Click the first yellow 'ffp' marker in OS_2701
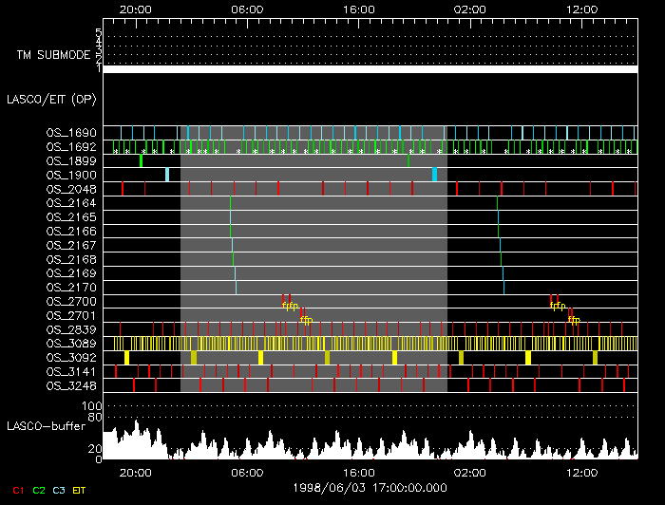 pyautogui.click(x=306, y=320)
